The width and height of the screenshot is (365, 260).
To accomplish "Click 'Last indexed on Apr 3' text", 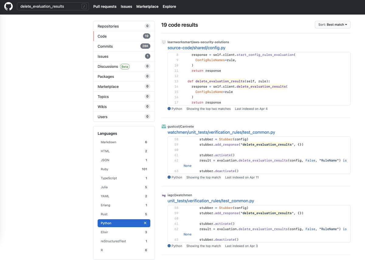I will coord(242,246).
